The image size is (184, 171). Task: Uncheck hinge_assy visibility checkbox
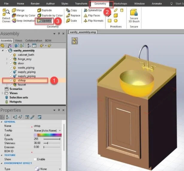[x=11, y=59]
